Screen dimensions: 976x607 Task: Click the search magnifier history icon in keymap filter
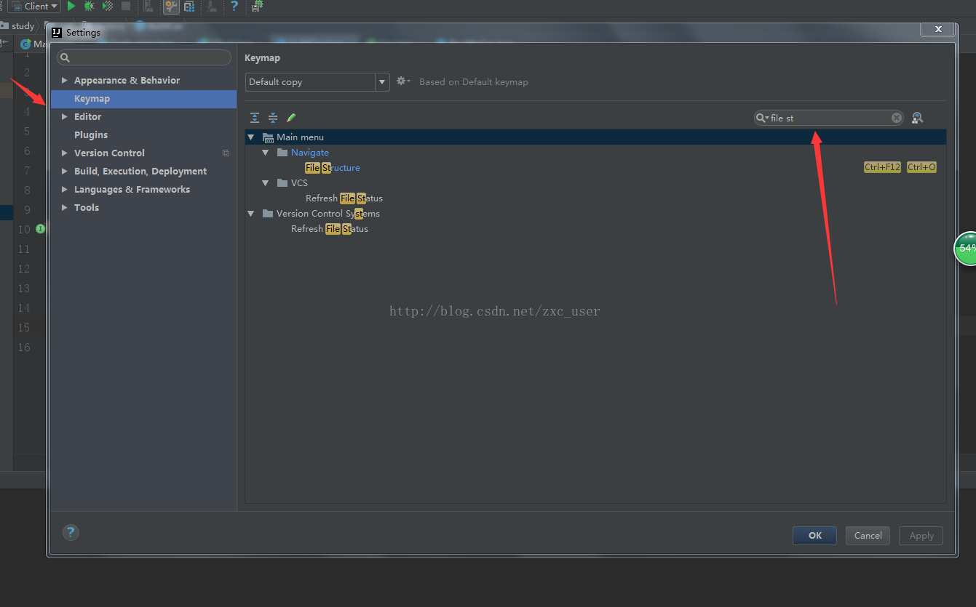tap(762, 118)
